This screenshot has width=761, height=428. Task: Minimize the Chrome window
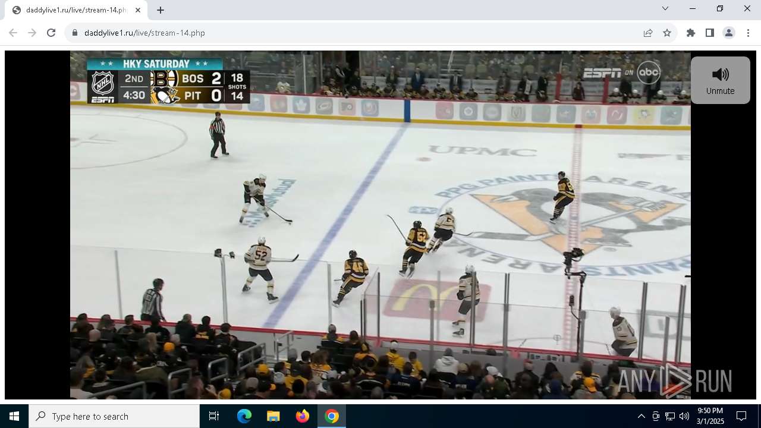pos(693,8)
